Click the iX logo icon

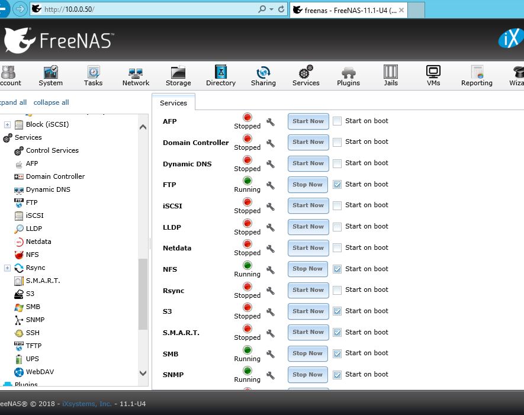[x=510, y=38]
